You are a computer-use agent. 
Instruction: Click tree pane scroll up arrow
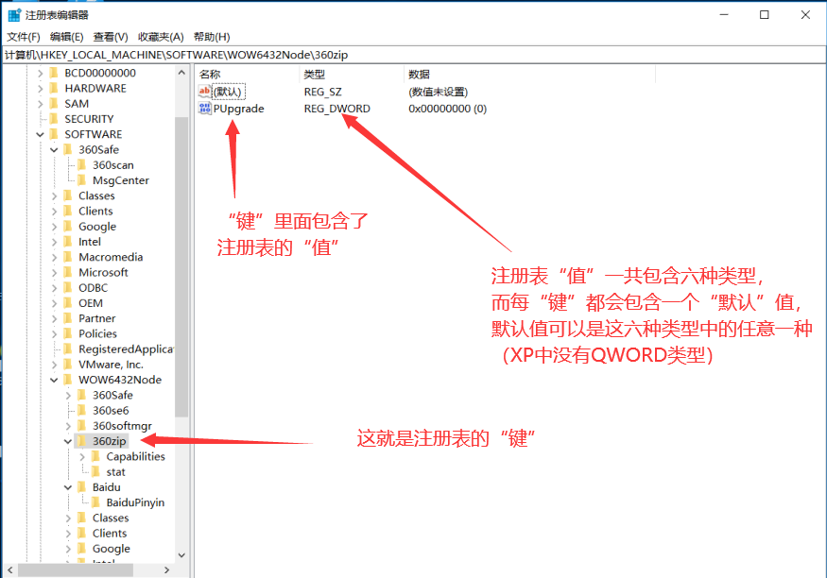181,72
